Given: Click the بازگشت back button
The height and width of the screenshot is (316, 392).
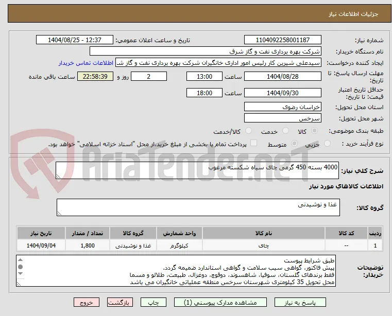Looking at the screenshot, I should click(x=120, y=302).
